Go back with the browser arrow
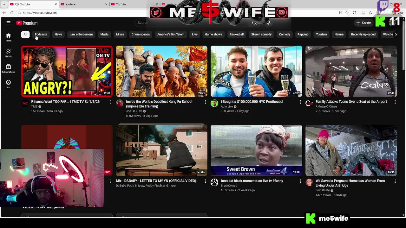 [4, 13]
